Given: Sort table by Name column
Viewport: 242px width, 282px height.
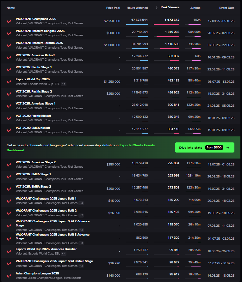Looking at the screenshot, I should click(x=11, y=8).
